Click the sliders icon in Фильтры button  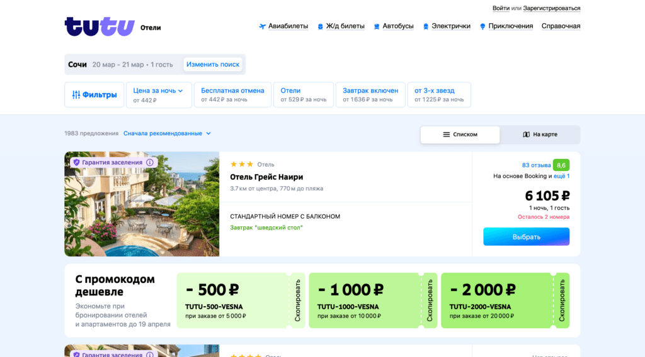coord(76,95)
